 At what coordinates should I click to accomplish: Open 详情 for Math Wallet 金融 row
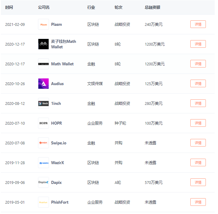click(x=198, y=64)
